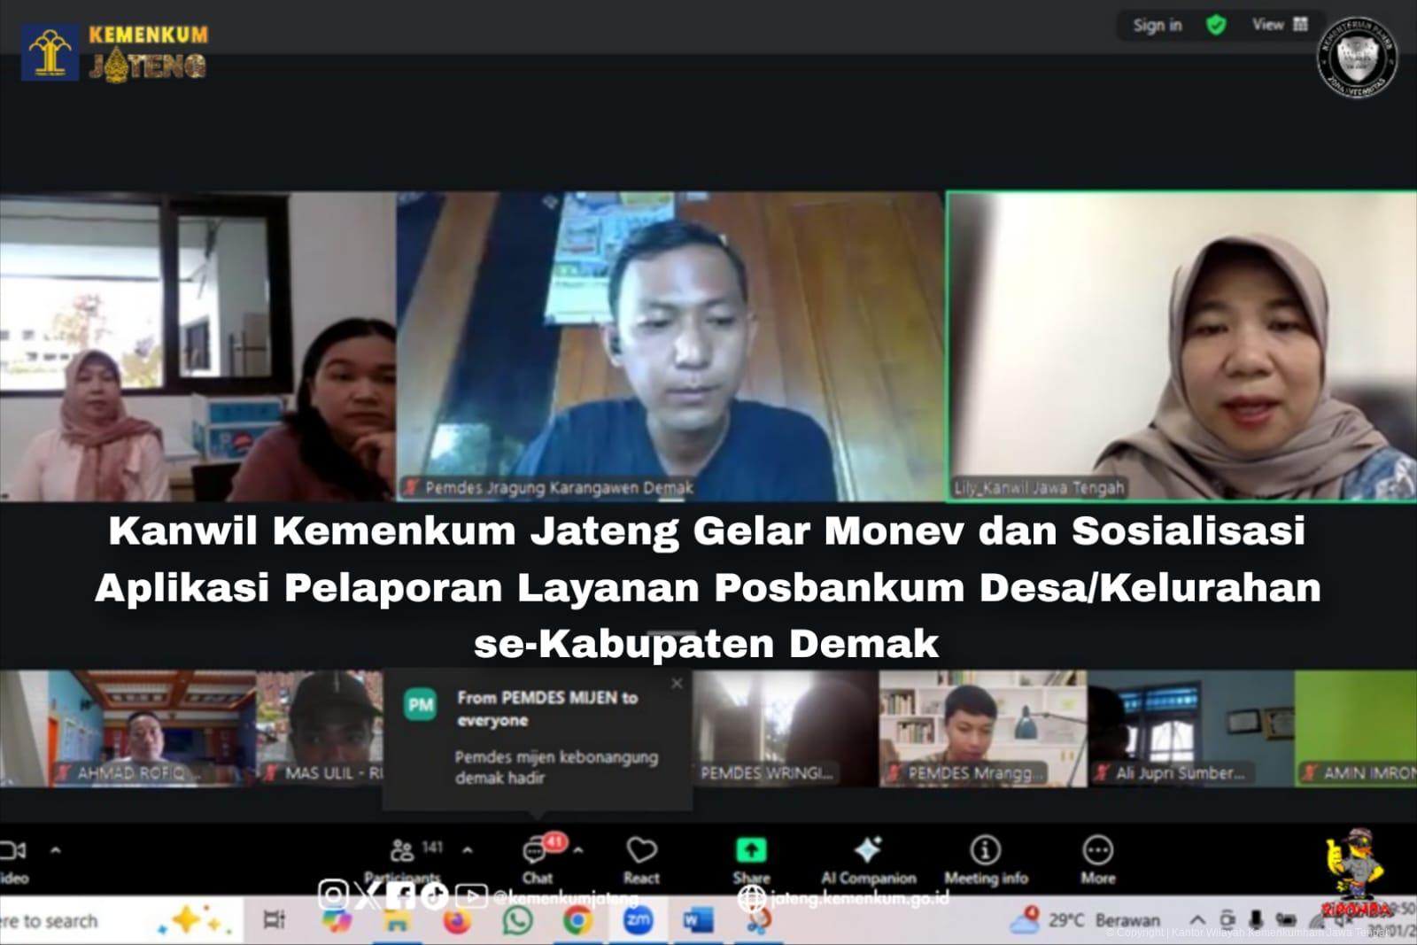This screenshot has height=945, width=1417.
Task: Switch to Gallery View layout
Action: click(1300, 25)
